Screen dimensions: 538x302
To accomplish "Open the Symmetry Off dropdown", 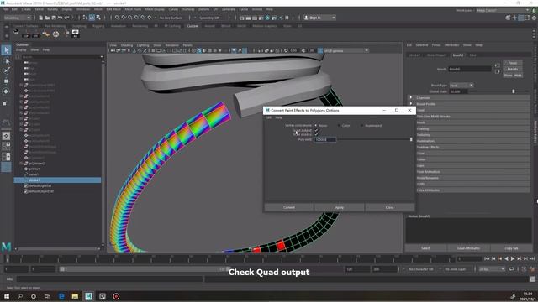I will tap(209, 18).
